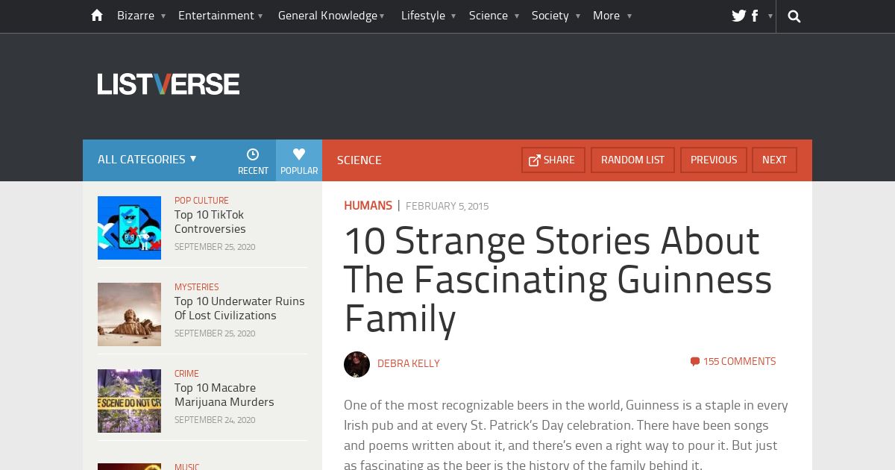The image size is (895, 470).
Task: Open the General Knowledge menu item
Action: [327, 16]
